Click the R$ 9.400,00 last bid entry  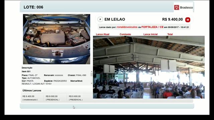pos(30,98)
